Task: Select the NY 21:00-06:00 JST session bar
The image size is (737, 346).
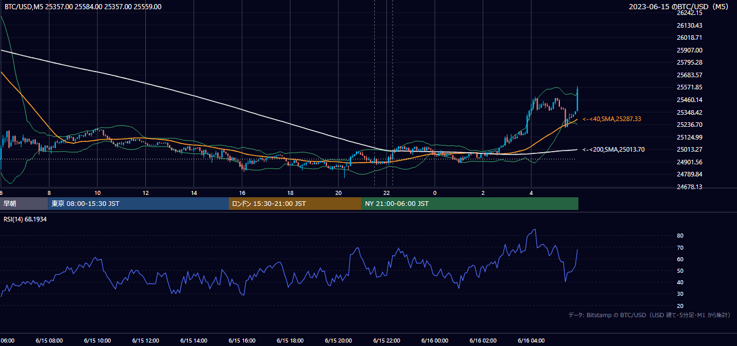Action: [470, 204]
